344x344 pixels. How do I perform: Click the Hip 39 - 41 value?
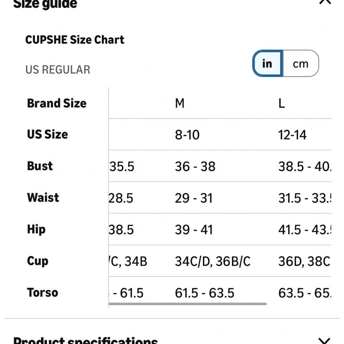(194, 230)
